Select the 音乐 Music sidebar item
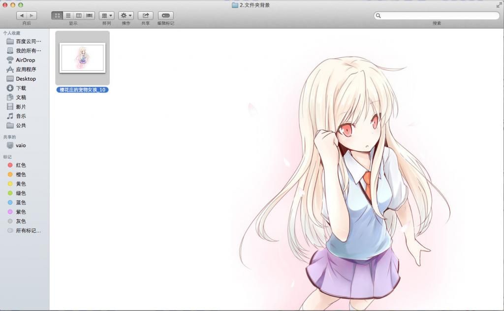This screenshot has width=504, height=311. click(21, 116)
